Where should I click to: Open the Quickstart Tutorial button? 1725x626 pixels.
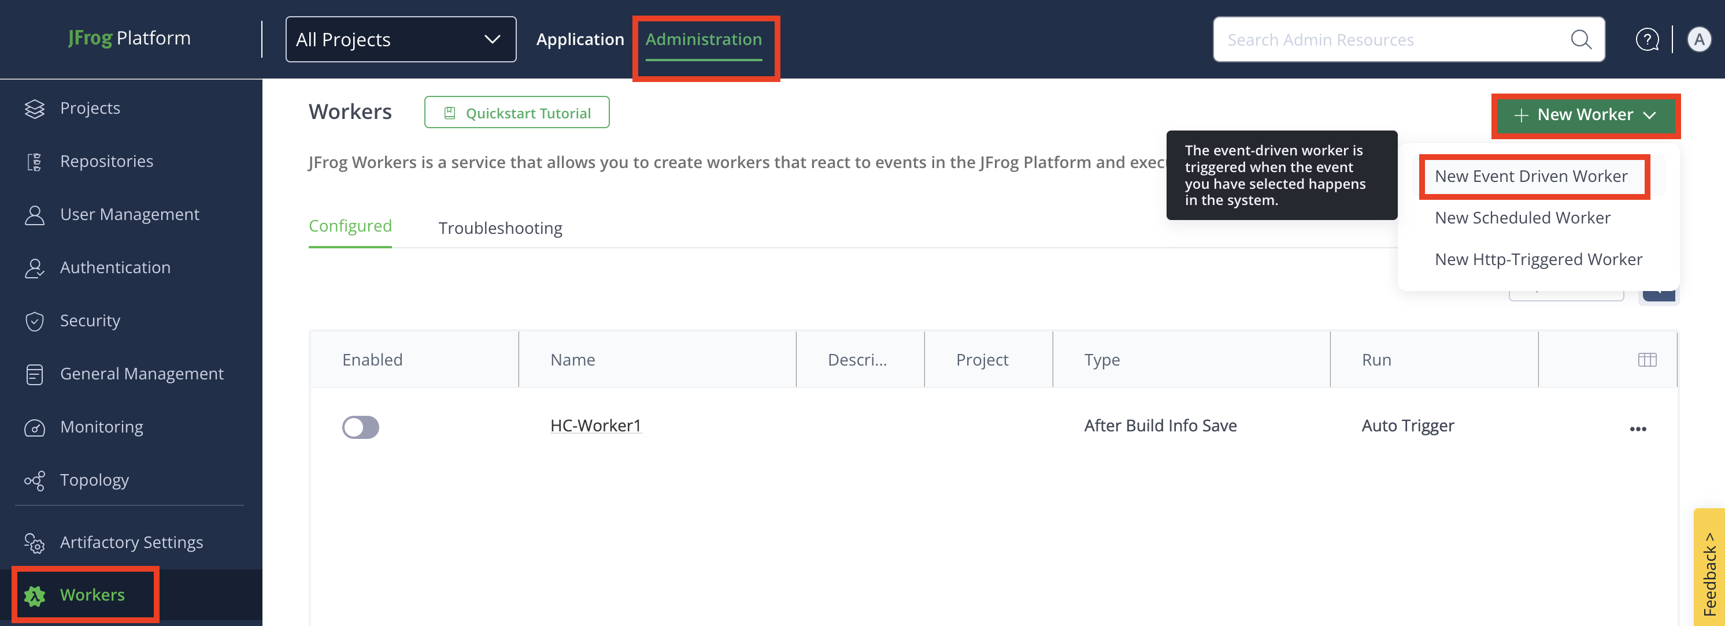[516, 113]
